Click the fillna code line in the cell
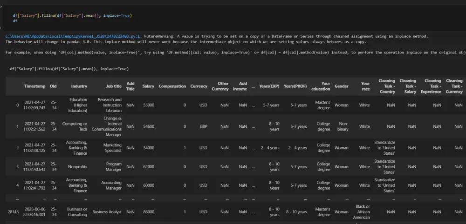466x224 pixels. point(72,15)
